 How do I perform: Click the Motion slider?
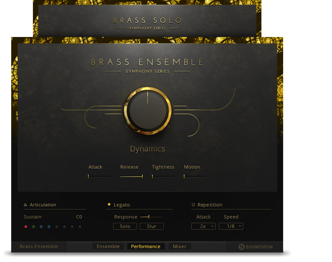195,176
